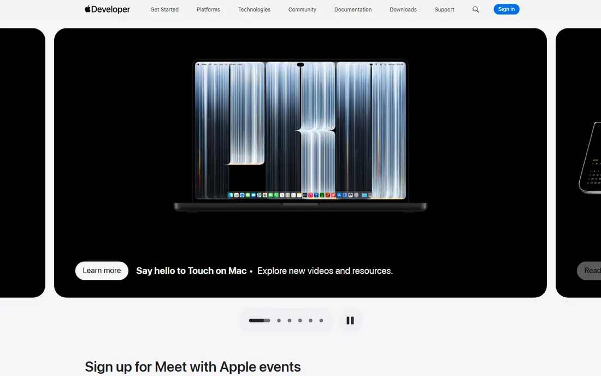The width and height of the screenshot is (601, 376).
Task: Select the previous slide card on left
Action: [x=22, y=162]
